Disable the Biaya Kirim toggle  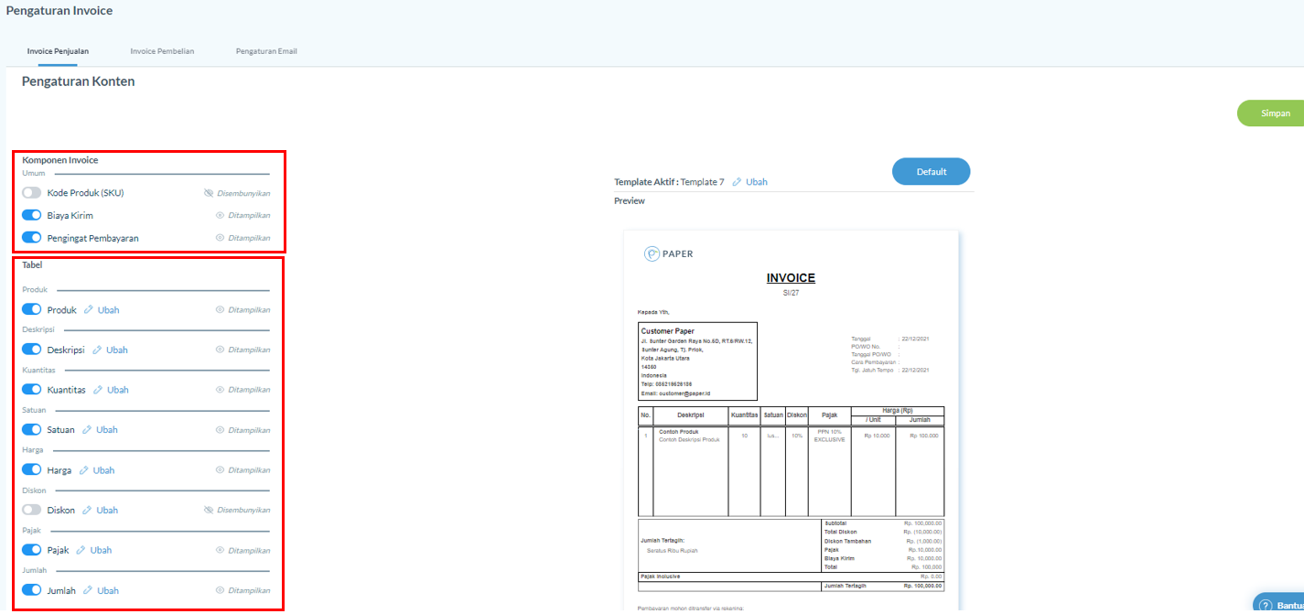(x=32, y=216)
